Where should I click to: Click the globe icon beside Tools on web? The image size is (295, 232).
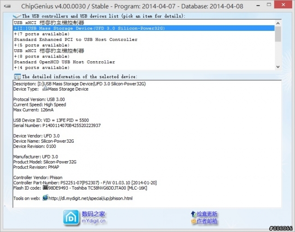point(45,198)
